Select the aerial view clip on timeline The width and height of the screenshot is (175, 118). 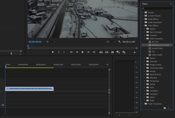pyautogui.click(x=29, y=89)
